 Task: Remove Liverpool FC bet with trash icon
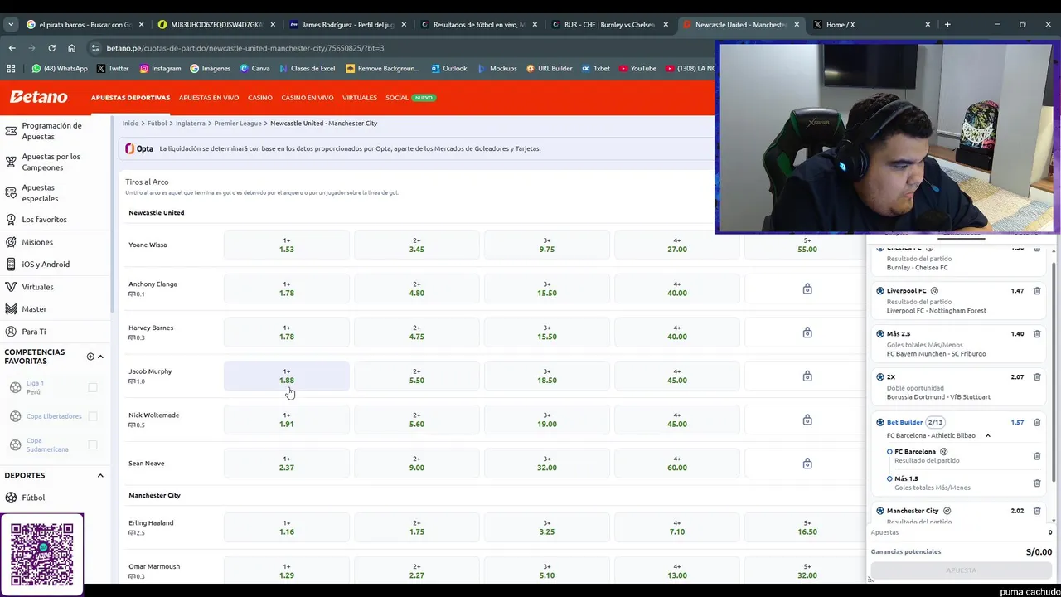click(1037, 291)
